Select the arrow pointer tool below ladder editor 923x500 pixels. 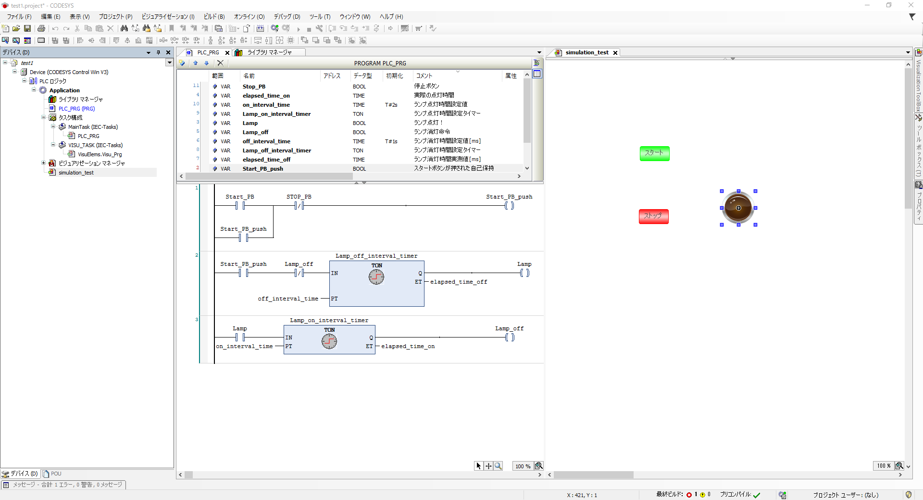click(478, 466)
